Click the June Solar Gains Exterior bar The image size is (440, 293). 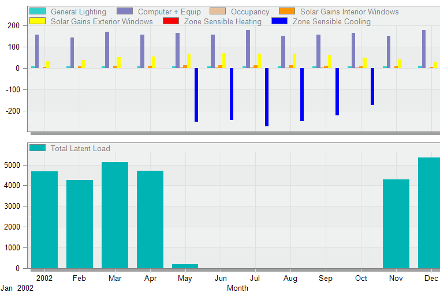point(224,61)
